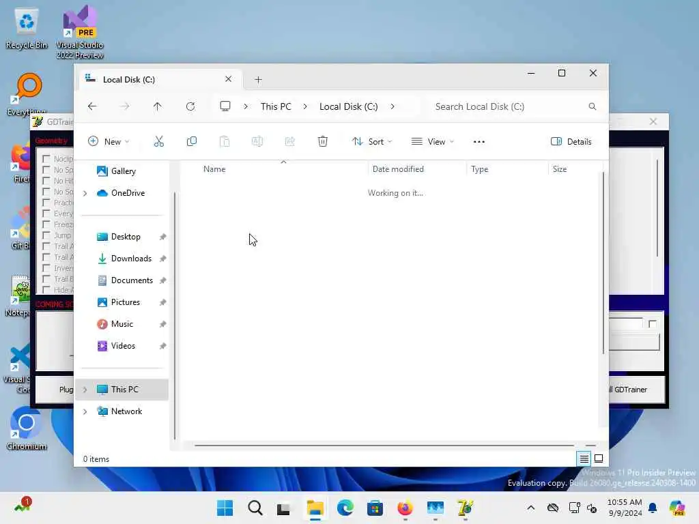Open Documents in navigation pane
The width and height of the screenshot is (699, 524).
coord(132,280)
